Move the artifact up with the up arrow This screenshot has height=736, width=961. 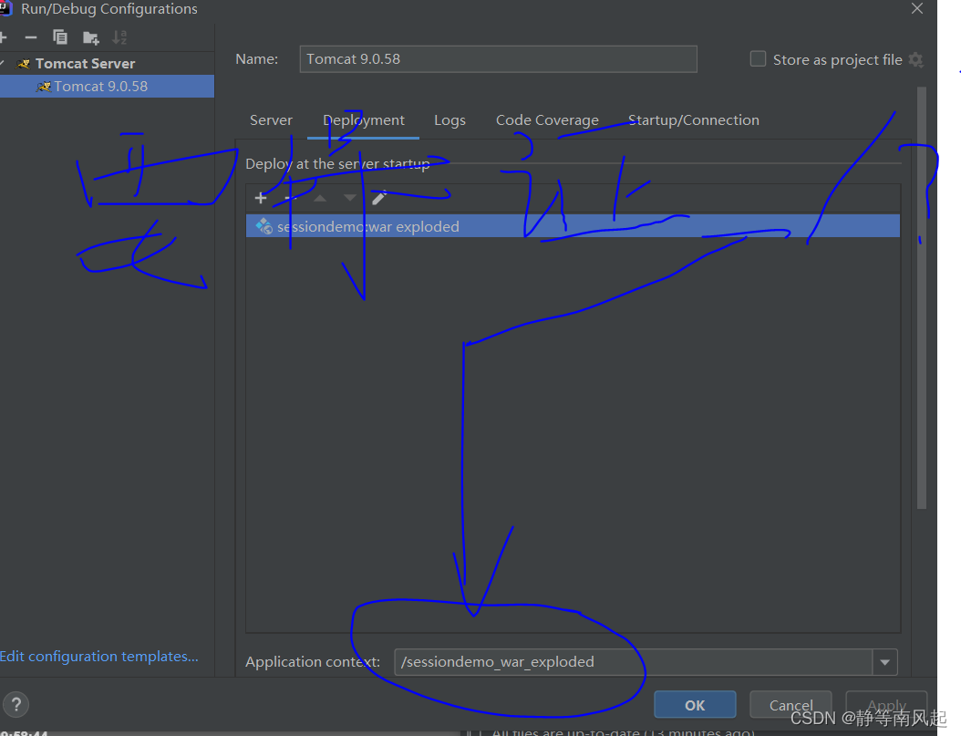(x=320, y=198)
